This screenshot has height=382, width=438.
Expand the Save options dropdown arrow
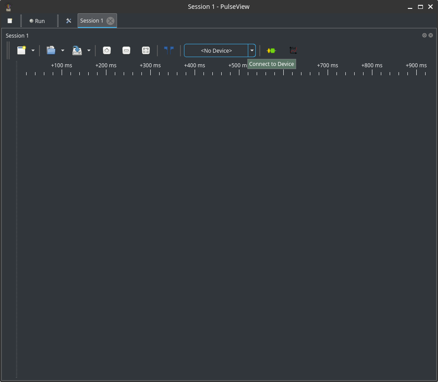(89, 50)
